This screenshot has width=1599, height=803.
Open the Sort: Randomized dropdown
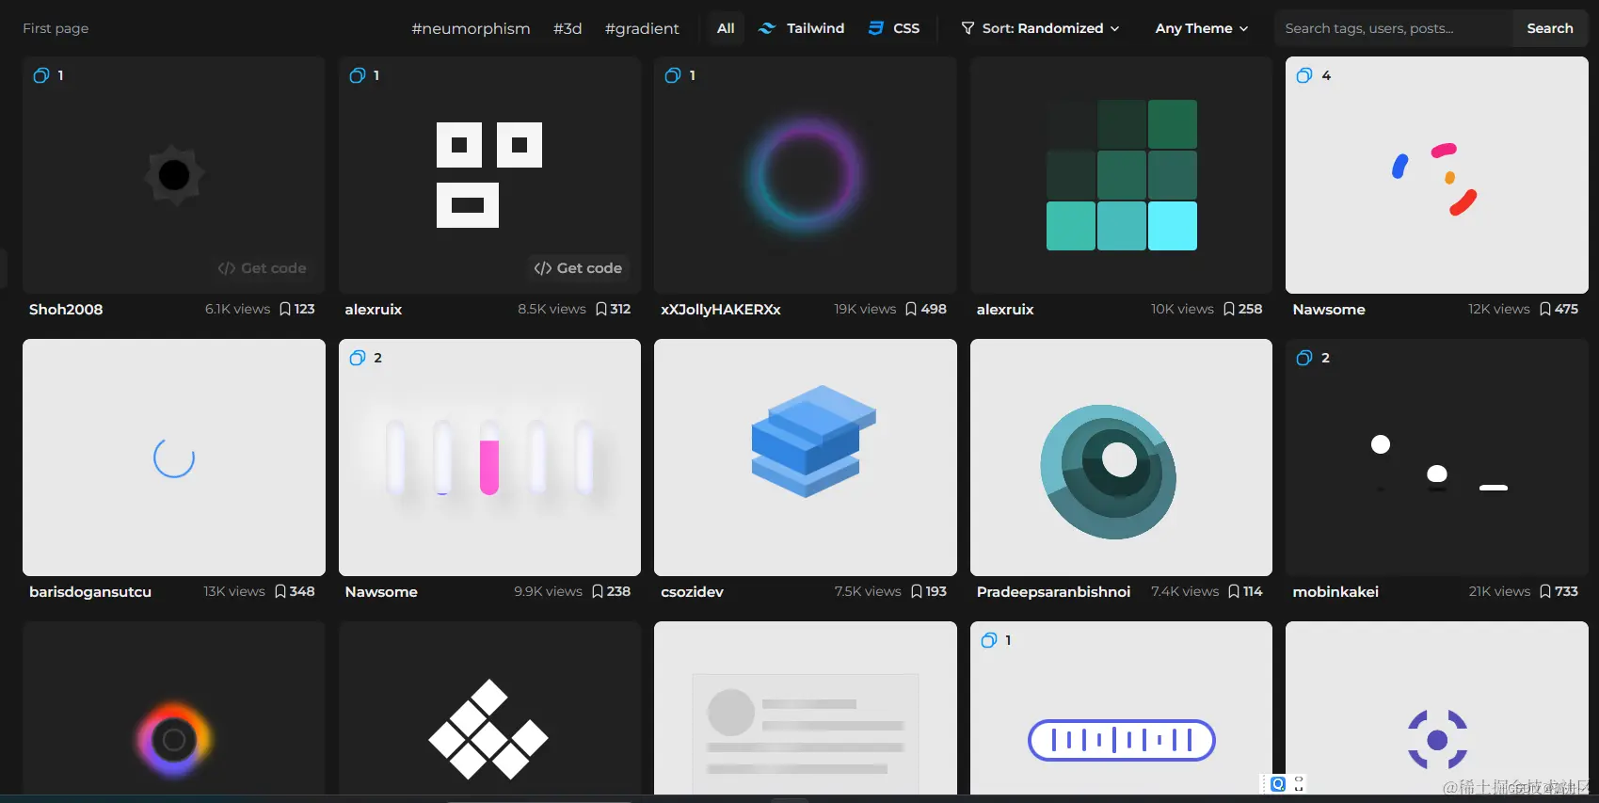pyautogui.click(x=1040, y=28)
